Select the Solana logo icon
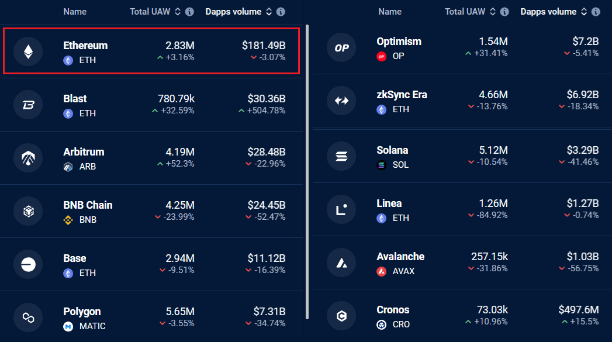This screenshot has height=342, width=612. coord(341,156)
